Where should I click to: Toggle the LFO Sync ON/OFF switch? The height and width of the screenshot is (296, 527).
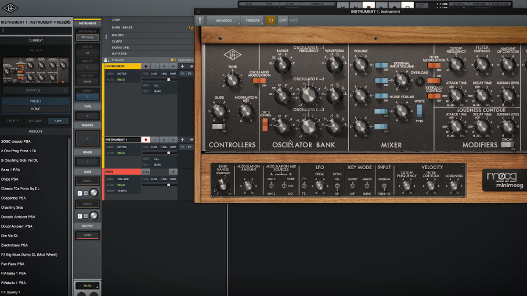click(x=337, y=186)
